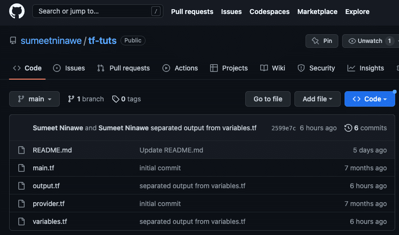Click the branch icon next to 1 branch
The image size is (399, 235).
(71, 99)
